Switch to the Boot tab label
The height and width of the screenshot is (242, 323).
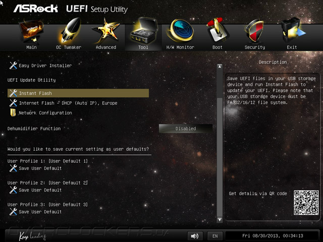[x=218, y=47]
